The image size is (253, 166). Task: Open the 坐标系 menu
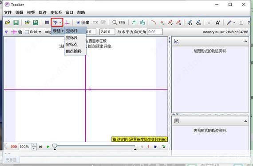(x=56, y=12)
